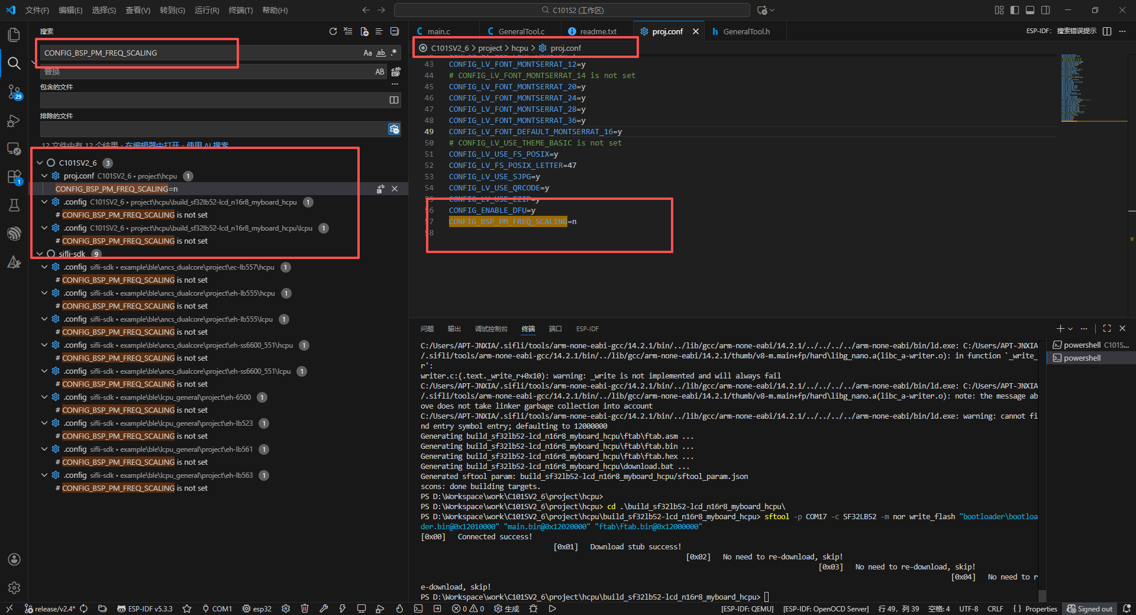Click the Replace All icon
1136x615 pixels.
pyautogui.click(x=395, y=72)
